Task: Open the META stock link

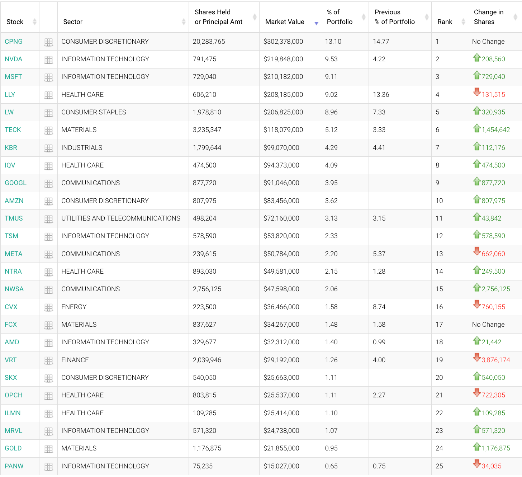Action: pos(14,254)
